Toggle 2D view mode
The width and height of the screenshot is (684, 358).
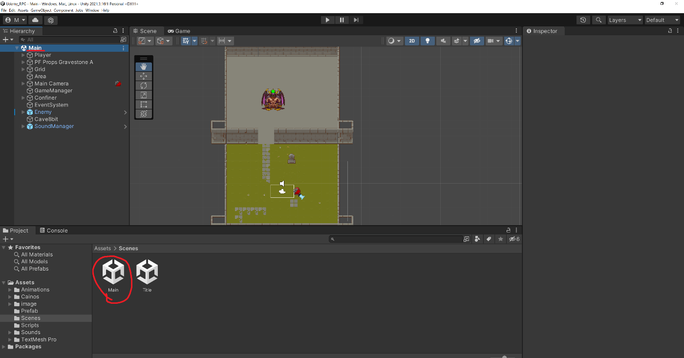coord(412,41)
